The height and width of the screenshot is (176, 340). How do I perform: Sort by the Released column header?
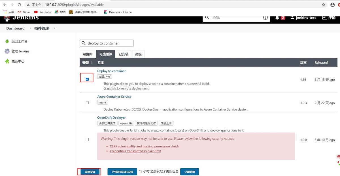coord(321,63)
